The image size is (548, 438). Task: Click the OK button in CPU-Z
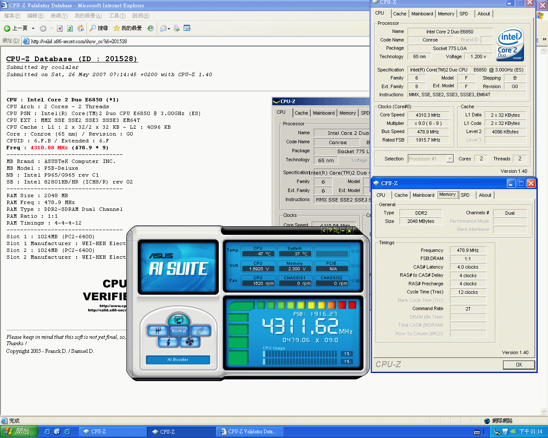[519, 365]
